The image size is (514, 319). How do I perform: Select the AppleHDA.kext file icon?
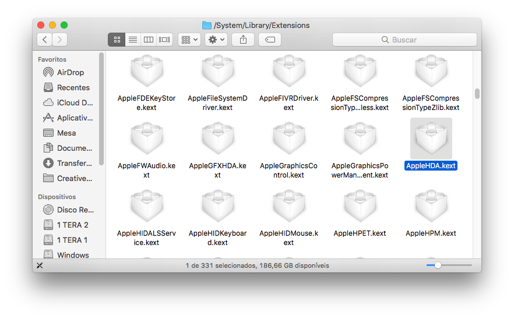431,139
